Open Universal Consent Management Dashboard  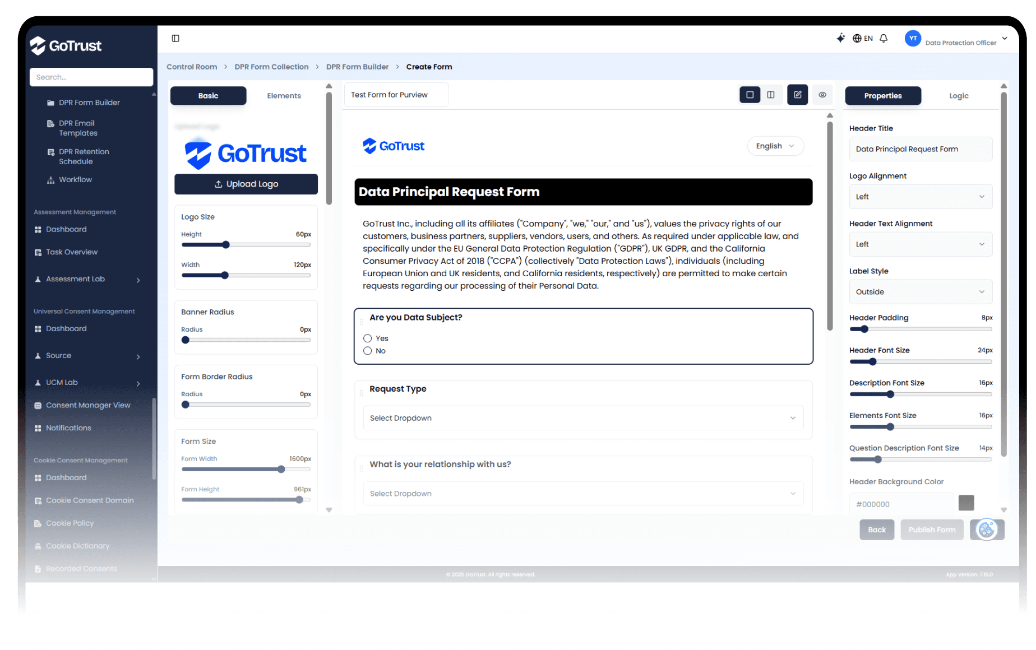point(66,328)
